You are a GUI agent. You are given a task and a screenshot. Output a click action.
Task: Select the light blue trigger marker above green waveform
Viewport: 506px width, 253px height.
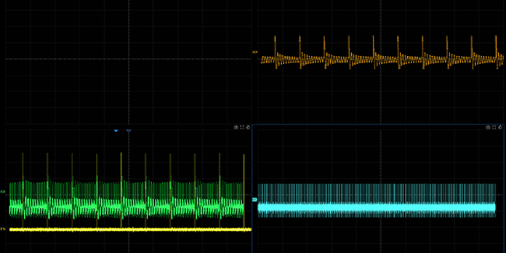coord(116,130)
